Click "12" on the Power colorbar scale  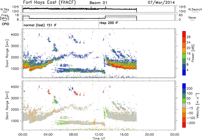coord(188,59)
